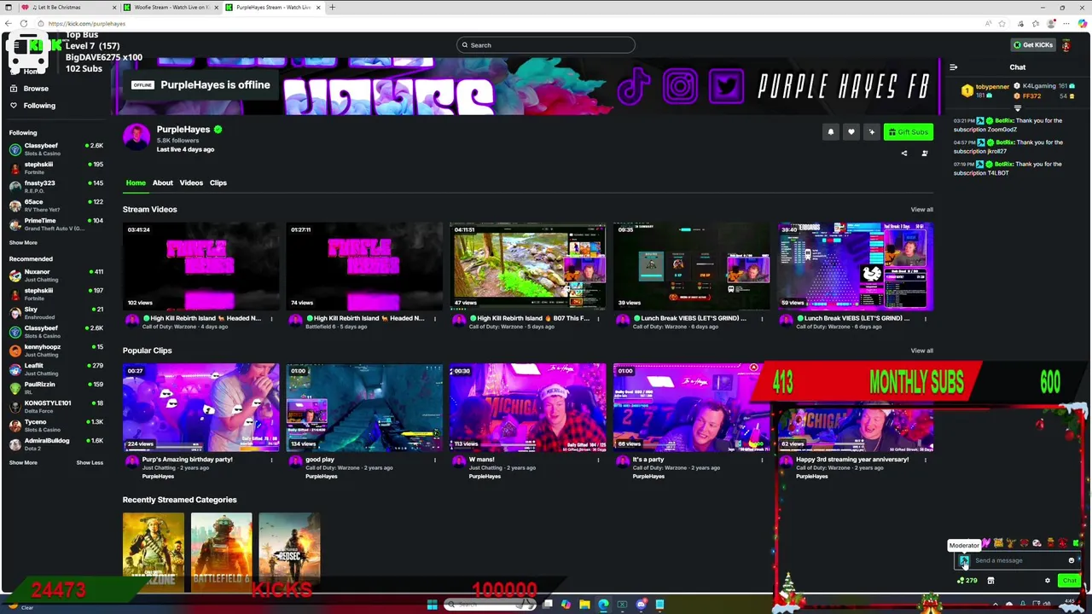Screen dimensions: 1092x614
Task: Click tobypenner in chat leaderboard
Action: (992, 86)
